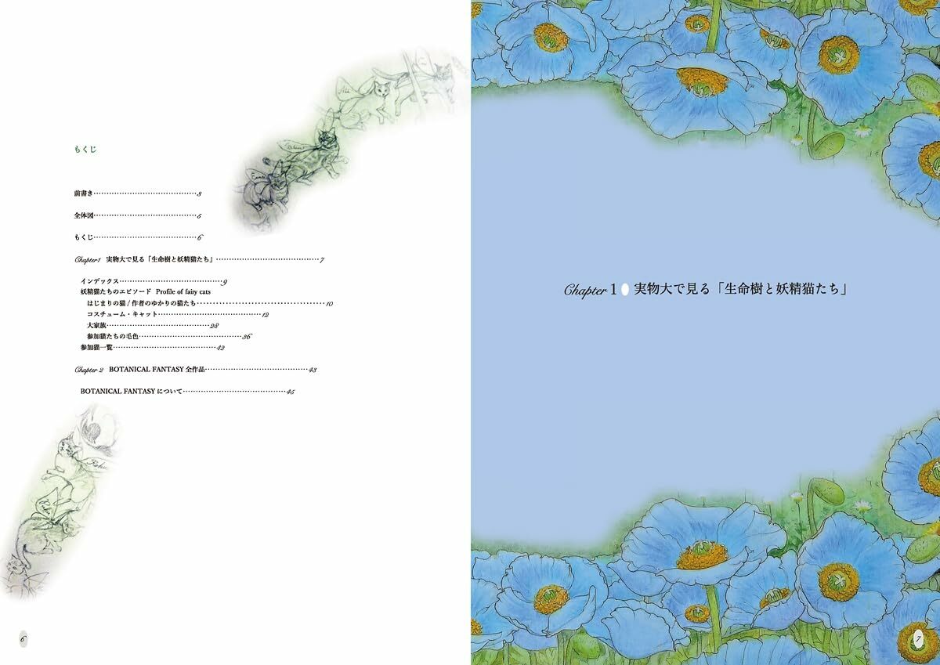Select the インデックス contents entry

(x=154, y=280)
